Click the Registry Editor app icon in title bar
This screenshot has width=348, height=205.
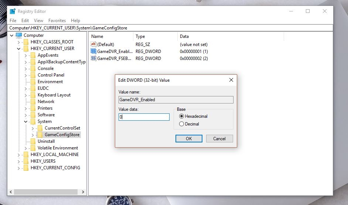(x=13, y=11)
